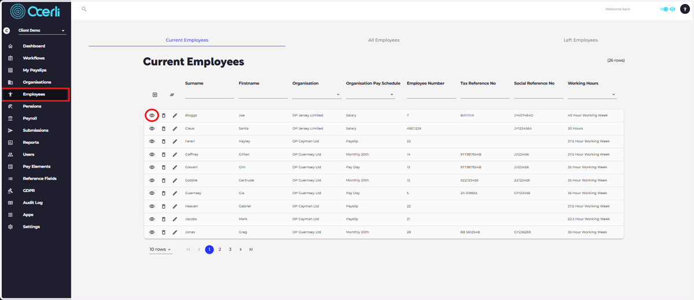Viewport: 694px width, 300px height.
Task: Go to page 2
Action: (220, 250)
